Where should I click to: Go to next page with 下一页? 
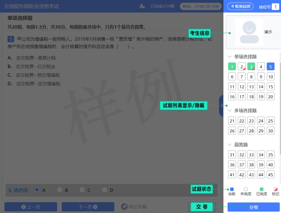pos(88,207)
